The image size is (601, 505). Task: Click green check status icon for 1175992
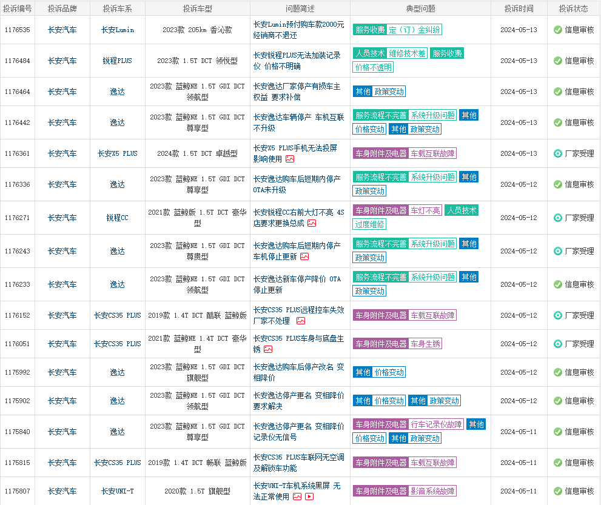(x=558, y=372)
